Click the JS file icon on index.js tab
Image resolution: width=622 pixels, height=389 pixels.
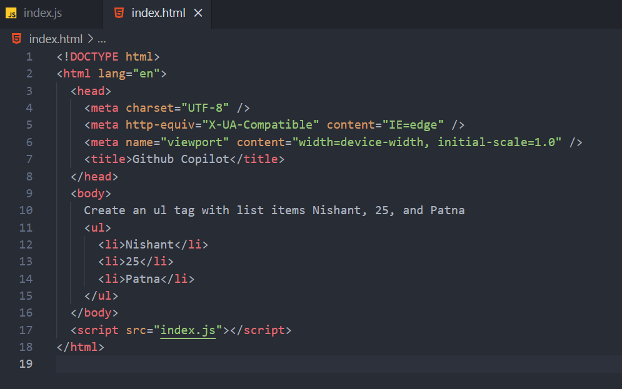click(x=11, y=14)
